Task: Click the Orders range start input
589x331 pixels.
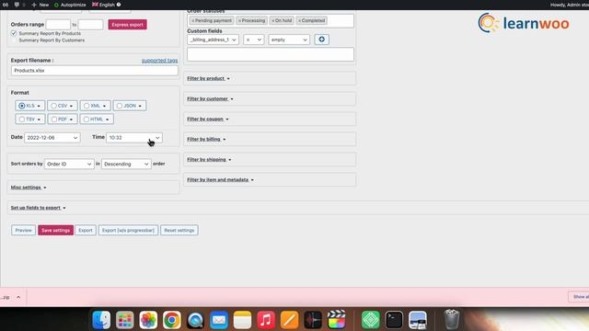Action: click(58, 25)
